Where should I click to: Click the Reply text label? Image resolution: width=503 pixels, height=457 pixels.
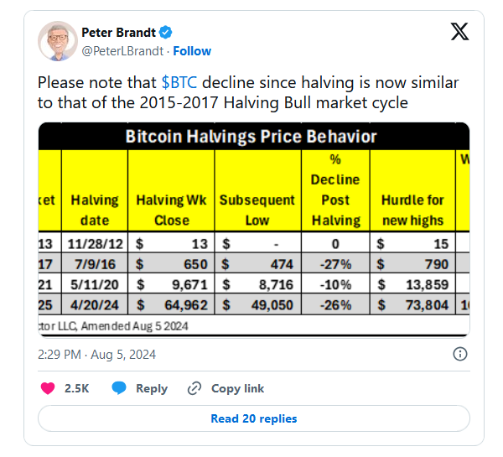(152, 388)
